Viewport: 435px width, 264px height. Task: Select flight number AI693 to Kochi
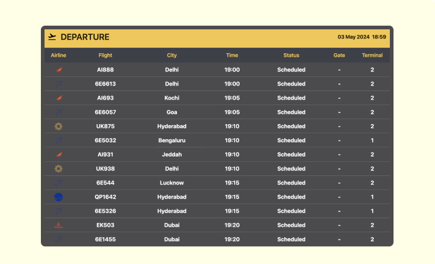click(106, 98)
